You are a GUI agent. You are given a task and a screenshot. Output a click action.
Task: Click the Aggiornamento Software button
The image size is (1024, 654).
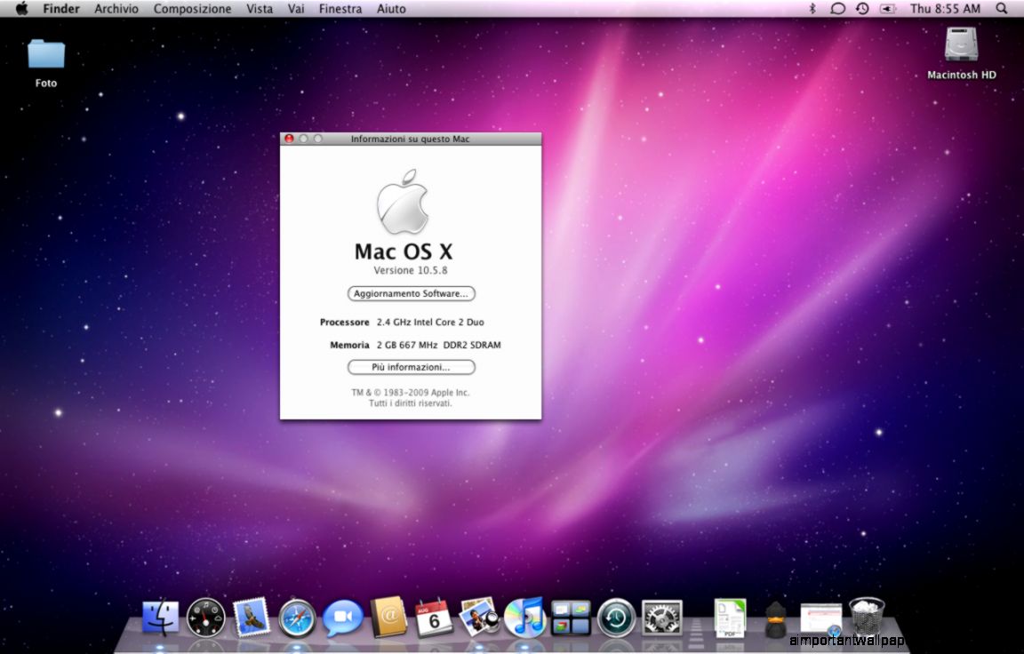411,293
